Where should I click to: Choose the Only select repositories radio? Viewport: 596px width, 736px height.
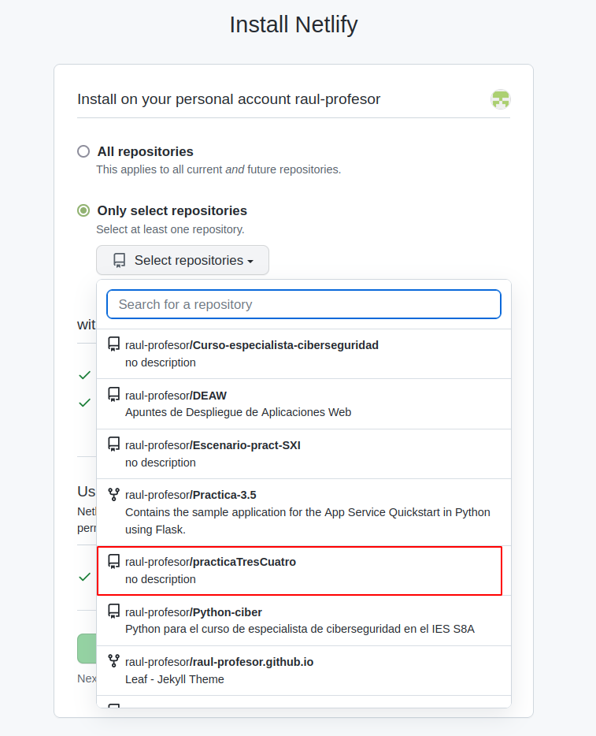[x=83, y=210]
